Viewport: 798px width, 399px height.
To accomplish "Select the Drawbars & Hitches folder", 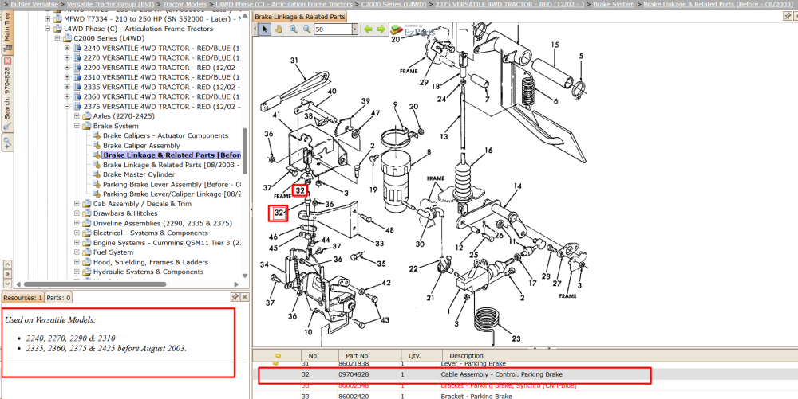I will point(125,213).
